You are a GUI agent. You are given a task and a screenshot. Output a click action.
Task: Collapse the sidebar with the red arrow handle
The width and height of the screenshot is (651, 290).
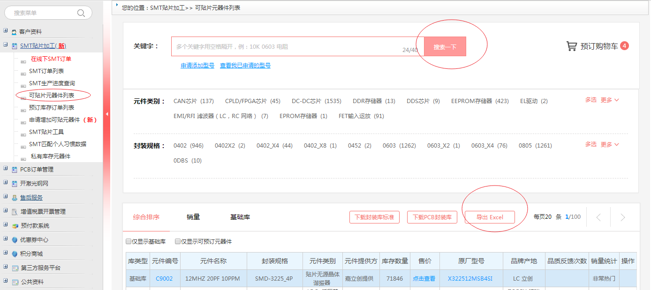[x=107, y=114]
